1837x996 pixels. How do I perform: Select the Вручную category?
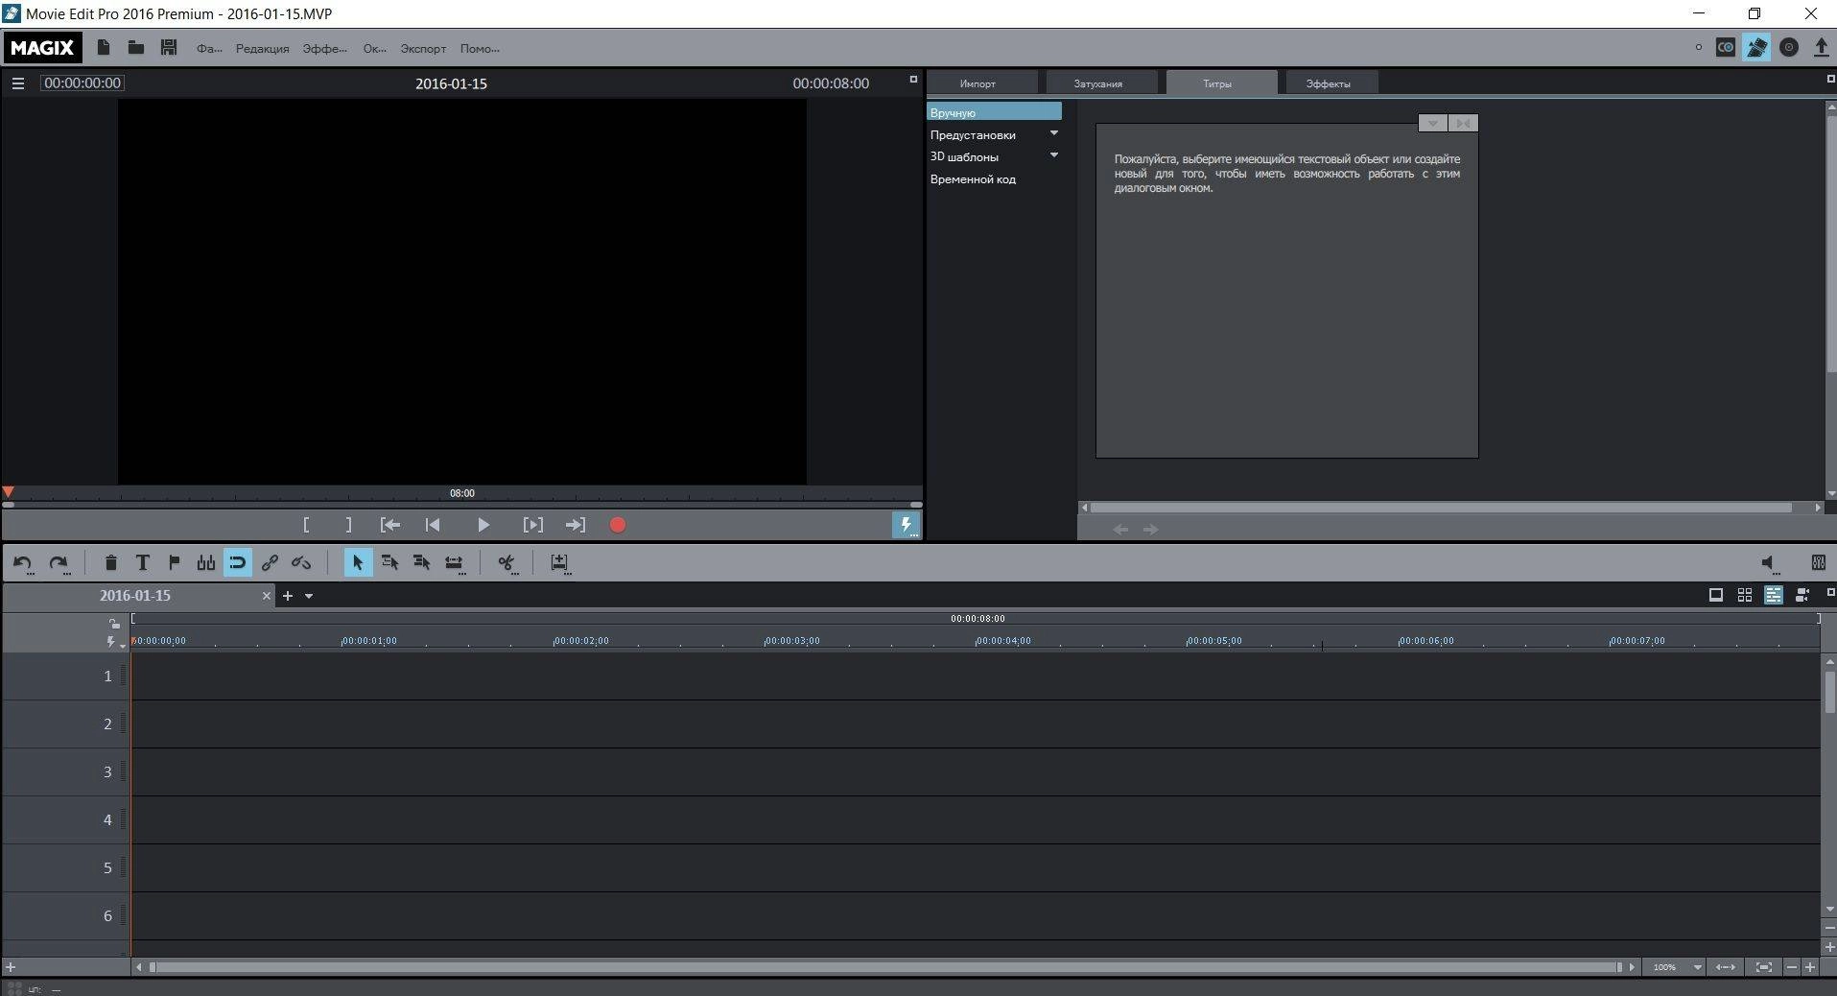tap(994, 112)
